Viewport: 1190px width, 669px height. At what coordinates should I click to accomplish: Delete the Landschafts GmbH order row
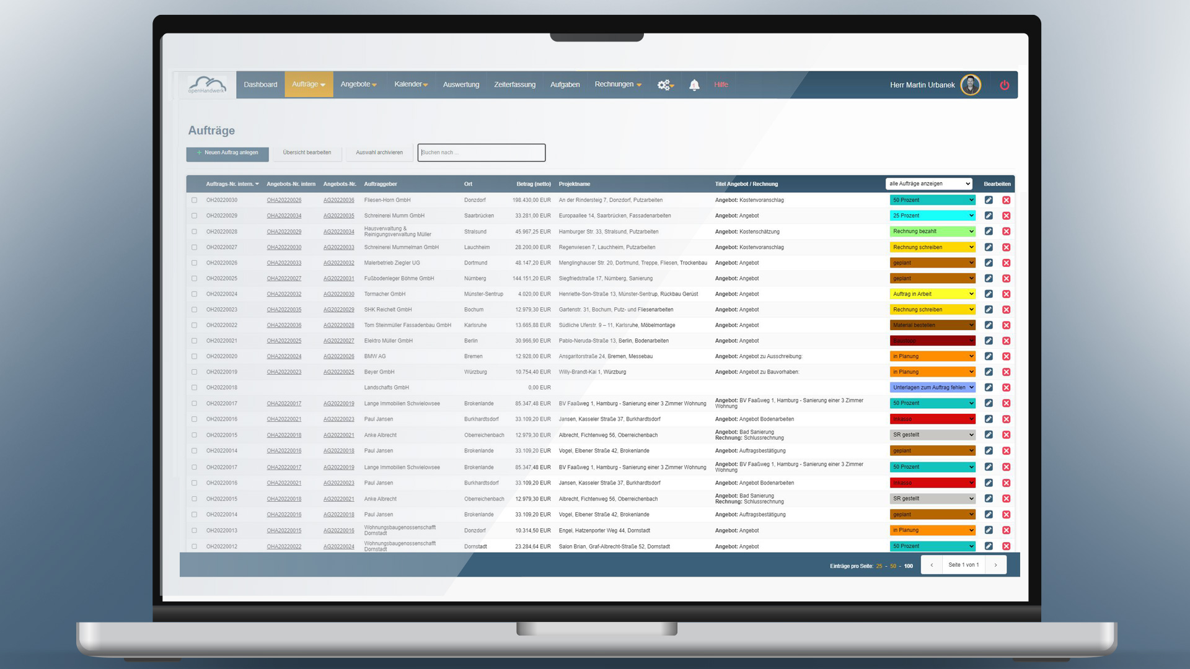coord(1006,387)
